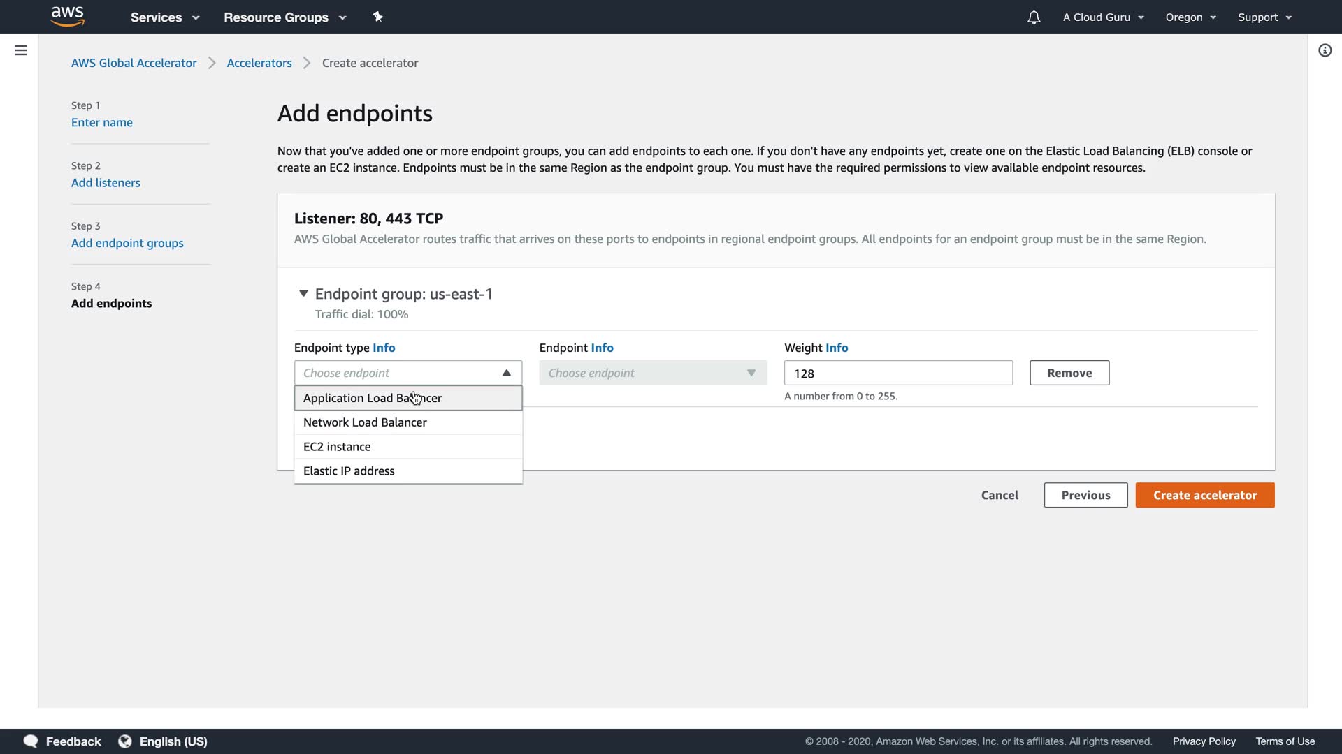
Task: Open the notifications bell
Action: click(x=1034, y=17)
